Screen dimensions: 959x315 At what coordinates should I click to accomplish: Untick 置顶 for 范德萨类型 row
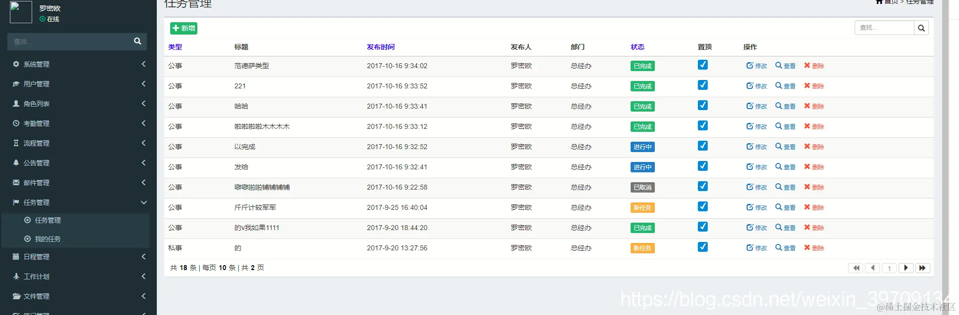click(x=703, y=65)
